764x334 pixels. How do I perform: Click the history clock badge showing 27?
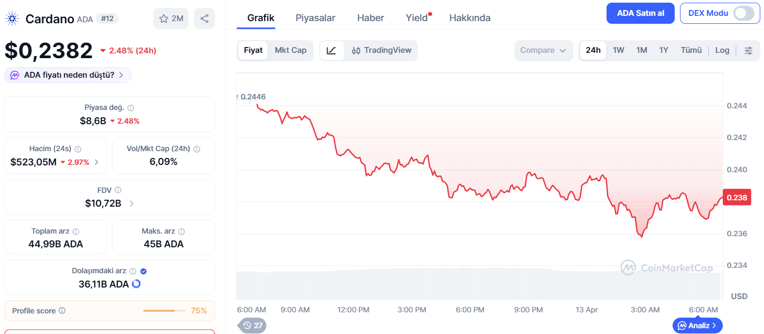pyautogui.click(x=253, y=326)
